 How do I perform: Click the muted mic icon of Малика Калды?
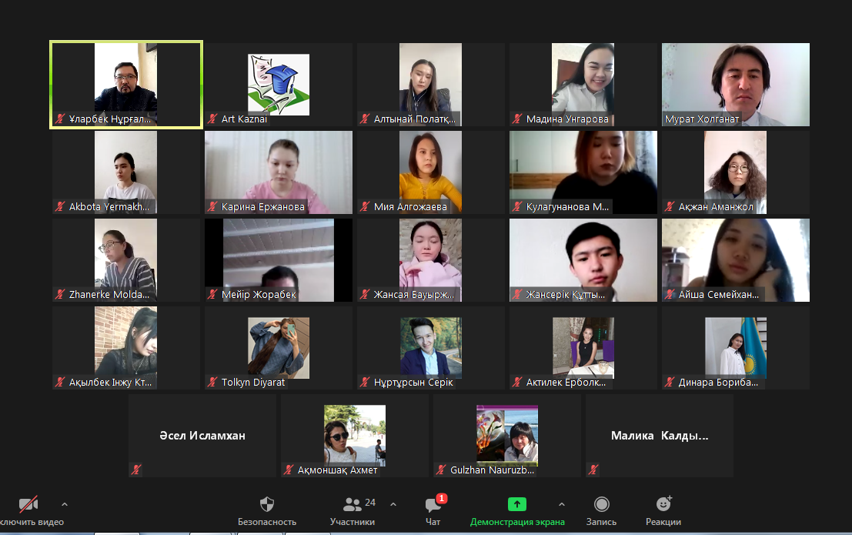(x=594, y=470)
